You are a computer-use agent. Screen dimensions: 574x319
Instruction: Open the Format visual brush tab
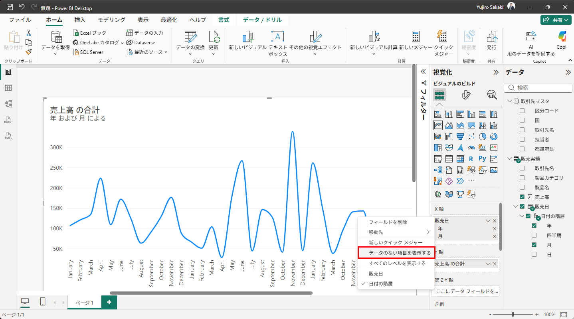(466, 95)
